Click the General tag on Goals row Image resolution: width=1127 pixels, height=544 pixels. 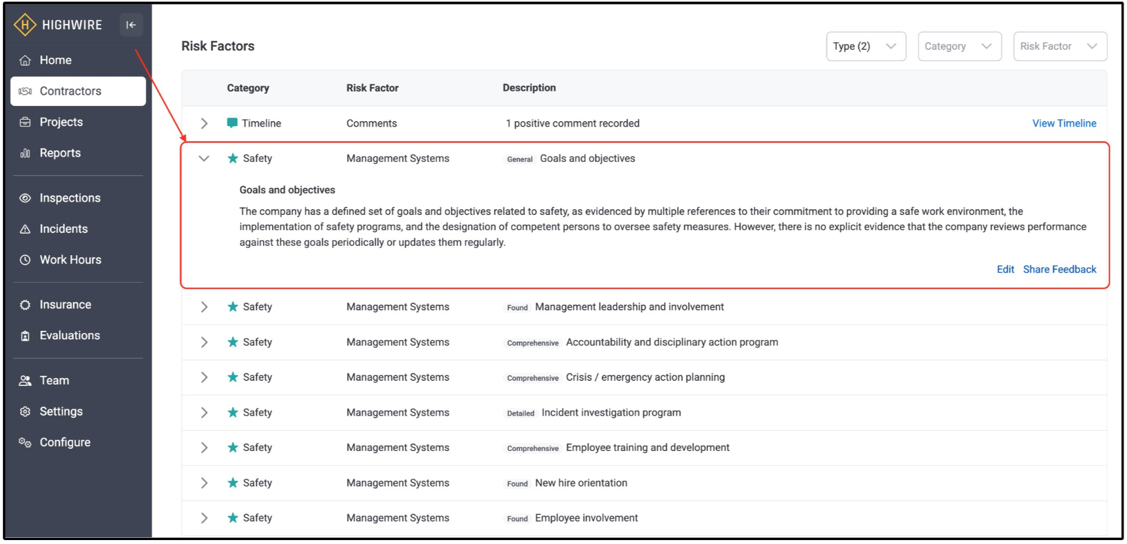520,159
